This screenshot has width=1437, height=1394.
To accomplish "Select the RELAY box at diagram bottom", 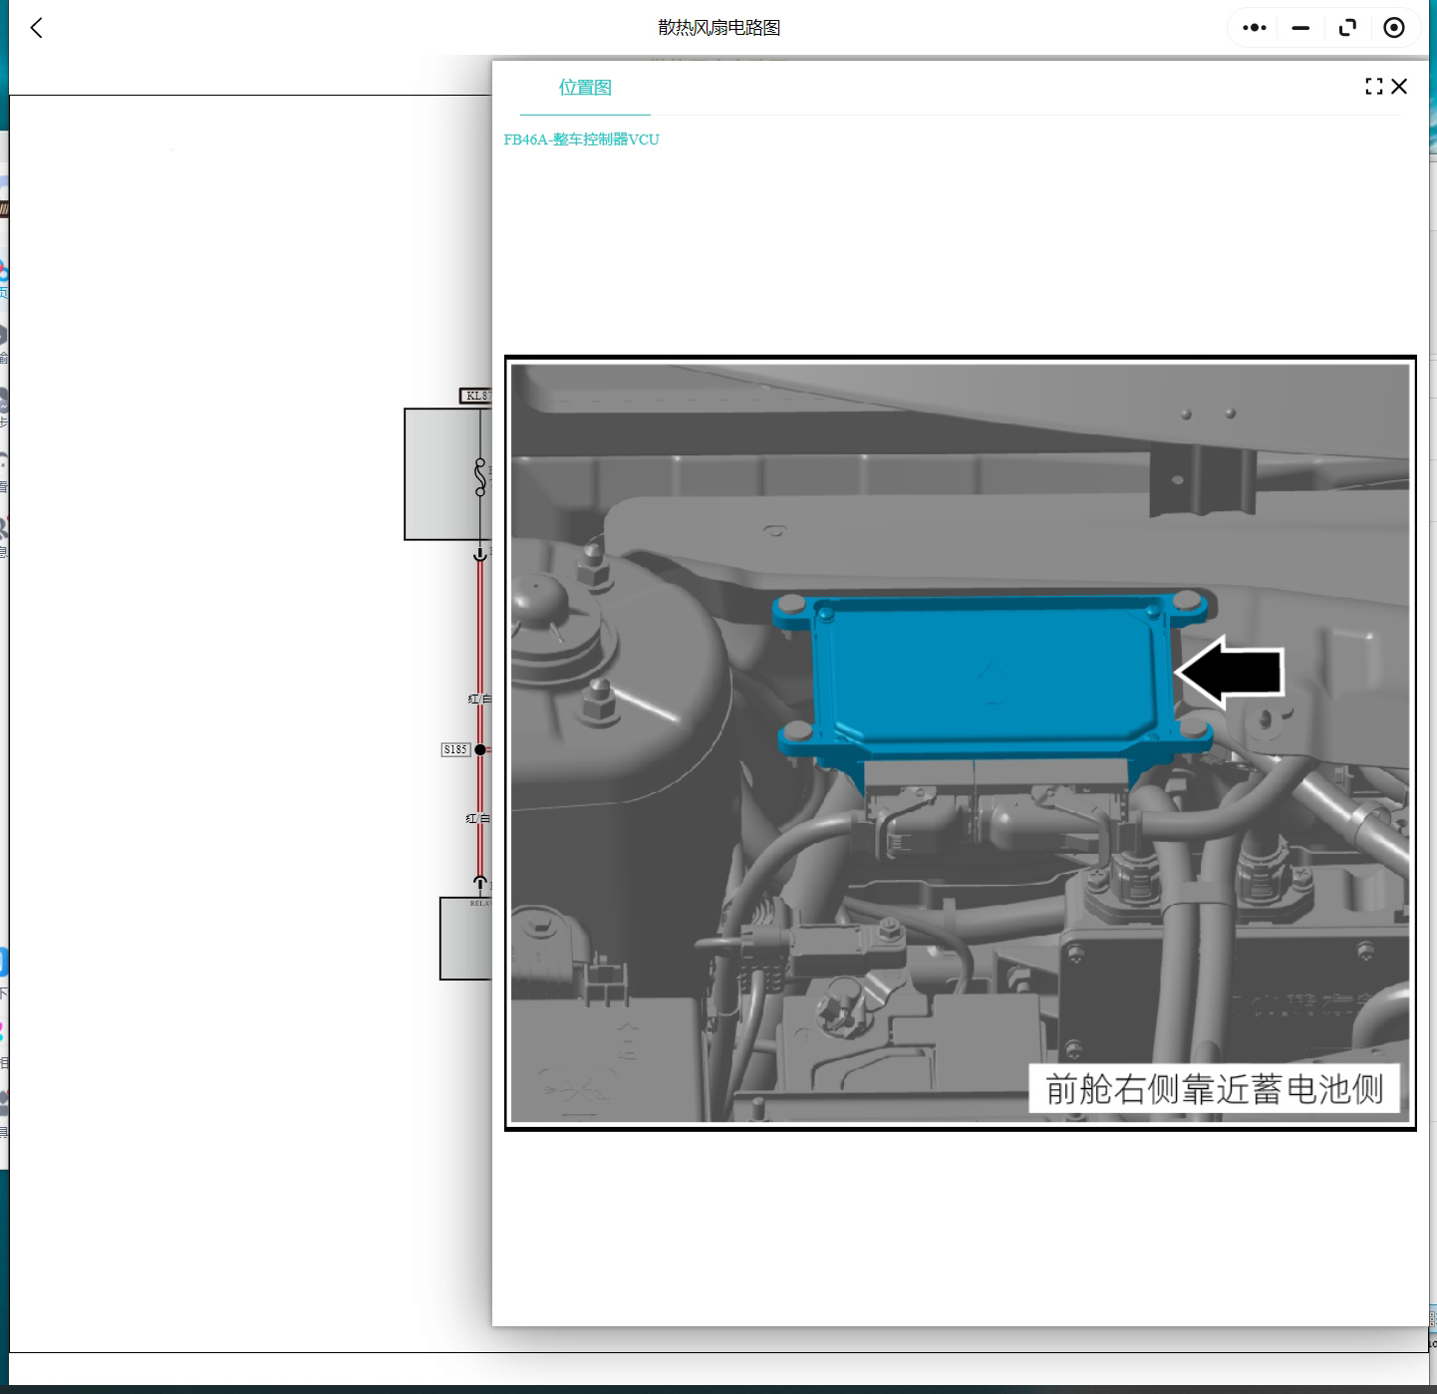I will 465,938.
